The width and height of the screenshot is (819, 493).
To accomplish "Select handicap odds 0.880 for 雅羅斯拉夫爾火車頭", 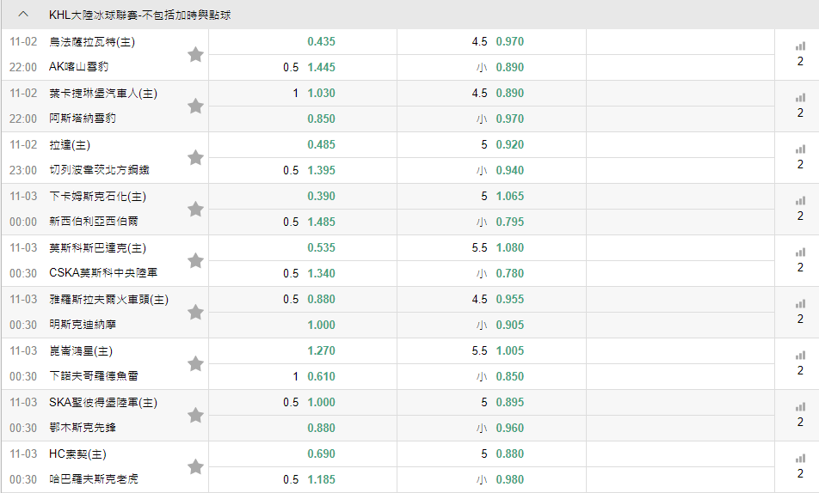I will click(x=321, y=300).
